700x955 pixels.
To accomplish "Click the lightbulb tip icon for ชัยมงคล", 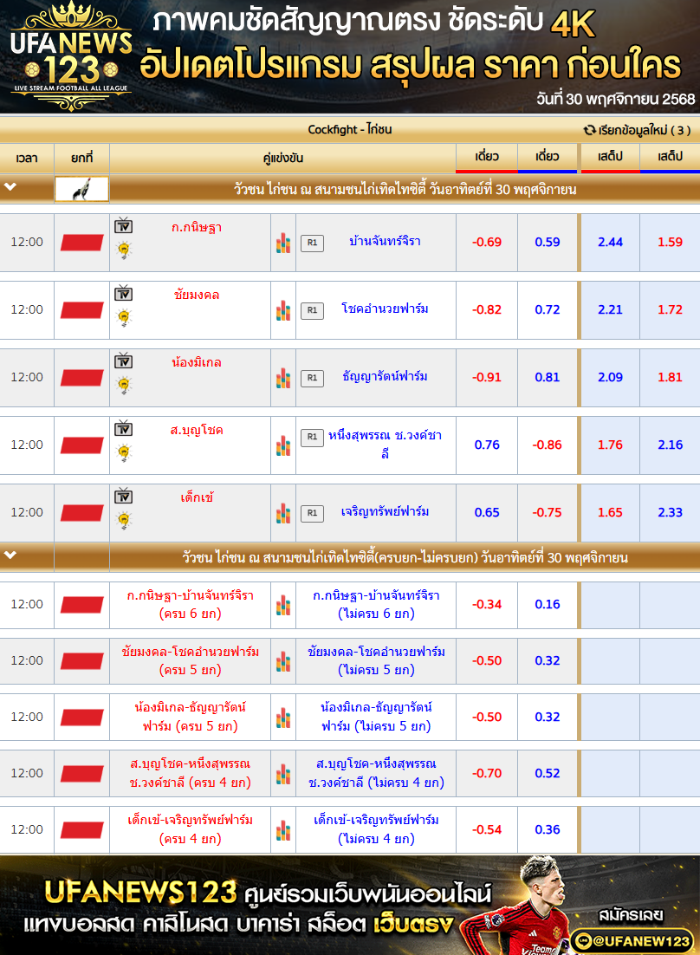I will pyautogui.click(x=124, y=317).
